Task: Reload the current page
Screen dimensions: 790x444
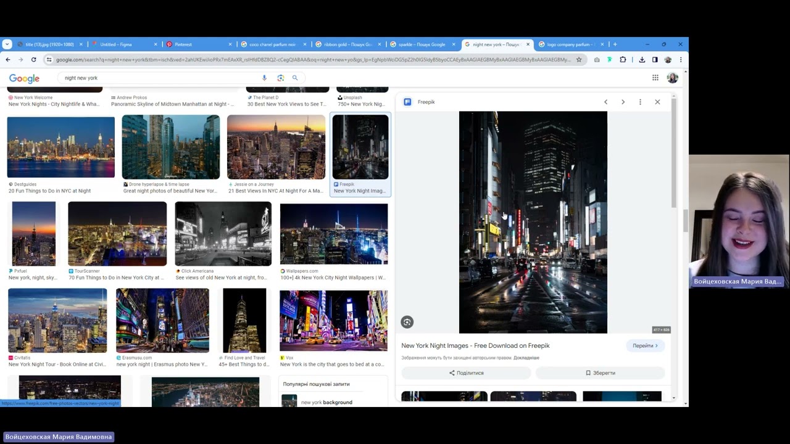Action: pyautogui.click(x=33, y=60)
